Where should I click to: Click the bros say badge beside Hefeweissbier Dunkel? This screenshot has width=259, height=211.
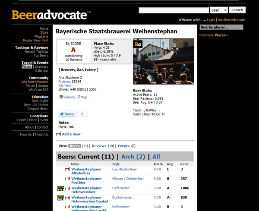(60, 198)
